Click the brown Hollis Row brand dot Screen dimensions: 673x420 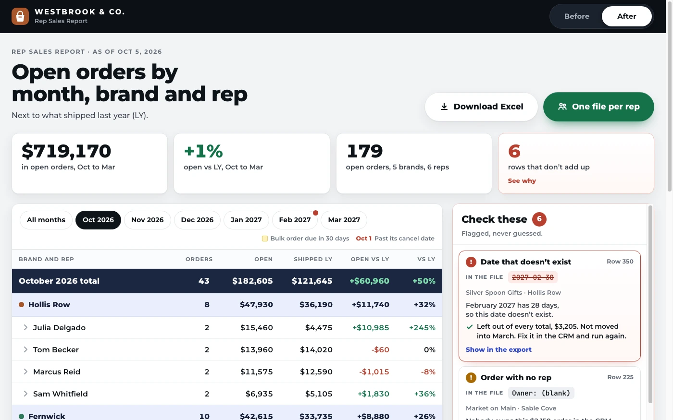tap(22, 305)
